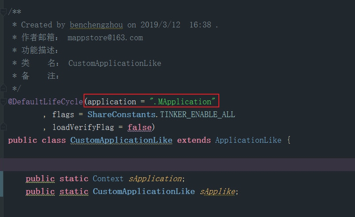Screen dimensions: 355x217
Task: Collapse the @DefaultLifeCycle annotation fold
Action: (4, 101)
